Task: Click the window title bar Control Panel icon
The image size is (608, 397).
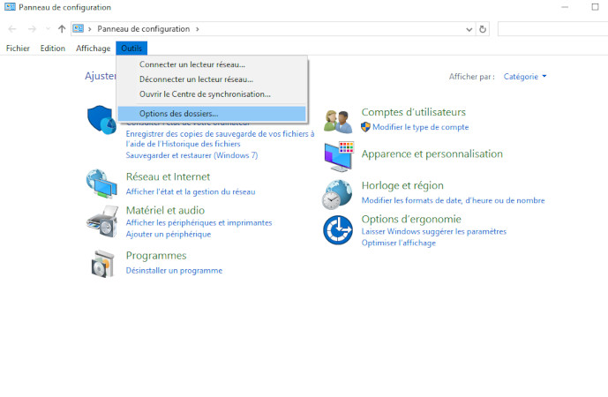Action: click(x=10, y=7)
